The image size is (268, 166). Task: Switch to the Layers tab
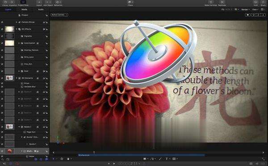click(x=8, y=9)
